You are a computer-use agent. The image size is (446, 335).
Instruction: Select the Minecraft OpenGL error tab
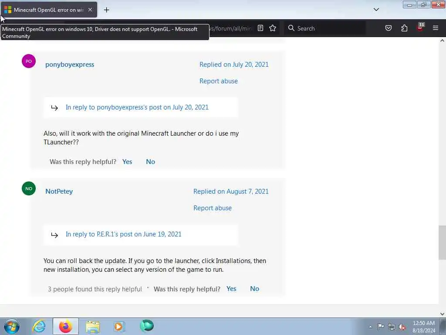coord(49,10)
